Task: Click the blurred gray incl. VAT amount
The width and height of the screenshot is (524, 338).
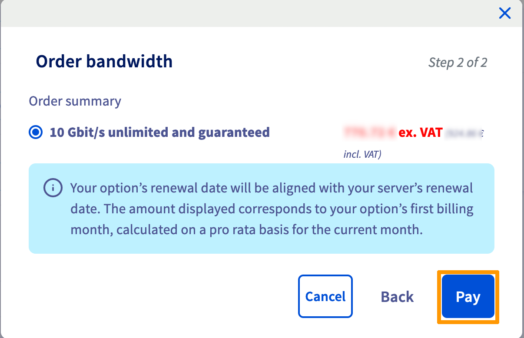Action: click(x=463, y=133)
